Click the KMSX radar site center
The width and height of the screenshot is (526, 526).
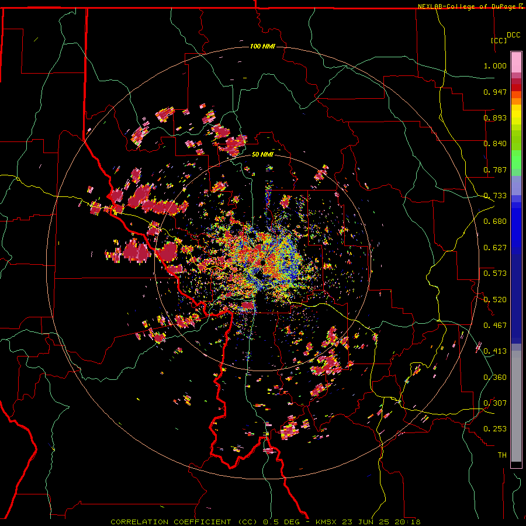[262, 262]
